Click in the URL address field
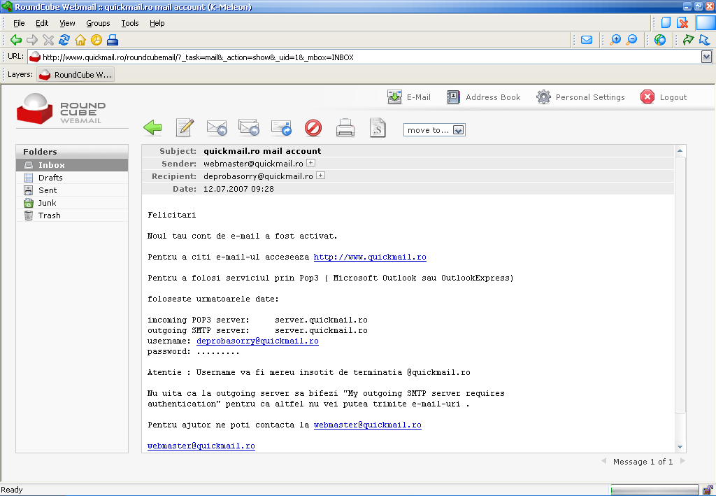Image resolution: width=716 pixels, height=496 pixels. click(370, 57)
